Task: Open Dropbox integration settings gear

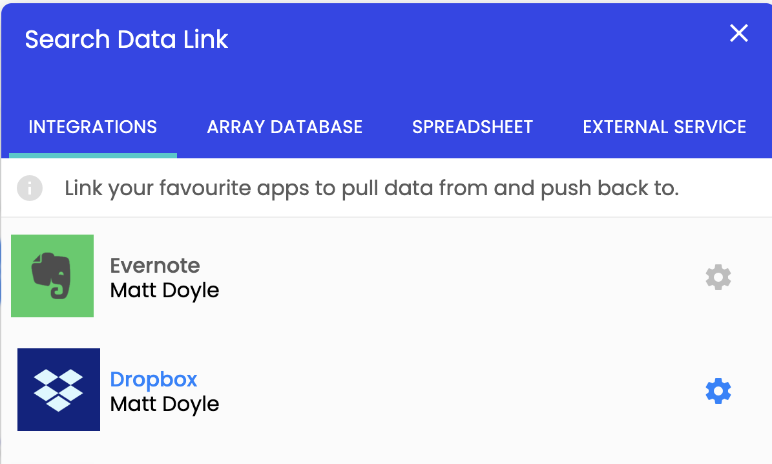Action: coord(718,391)
